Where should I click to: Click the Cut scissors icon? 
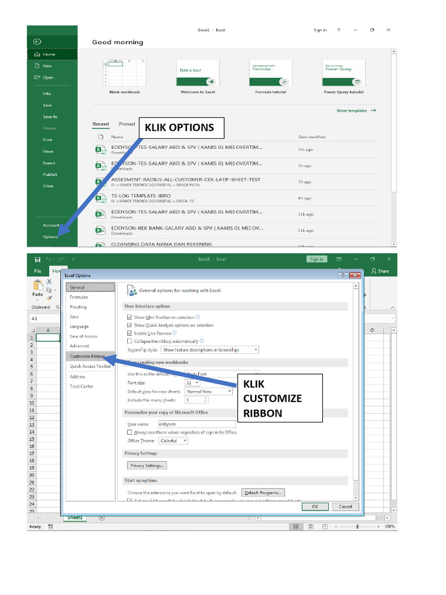click(x=49, y=282)
